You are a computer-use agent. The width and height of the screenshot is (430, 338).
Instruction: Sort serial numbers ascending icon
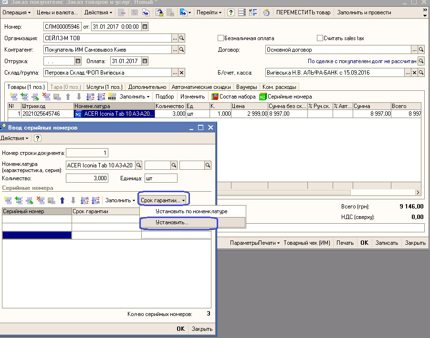84,200
